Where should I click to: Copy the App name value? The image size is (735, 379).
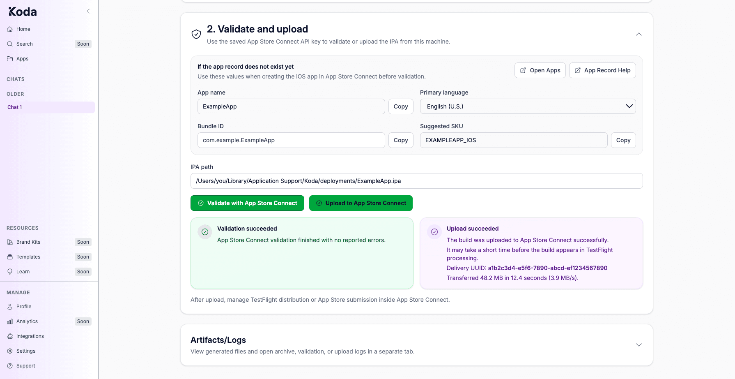401,106
